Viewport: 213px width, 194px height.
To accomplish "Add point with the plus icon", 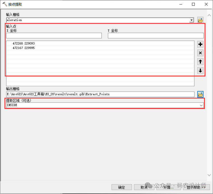I will 200,44.
